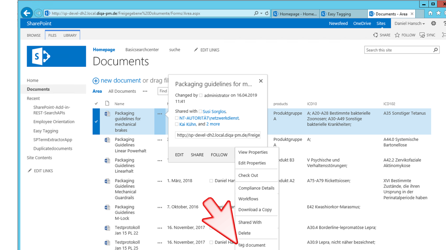The width and height of the screenshot is (446, 250).
Task: Open the FILES ribbon tab
Action: pyautogui.click(x=52, y=35)
